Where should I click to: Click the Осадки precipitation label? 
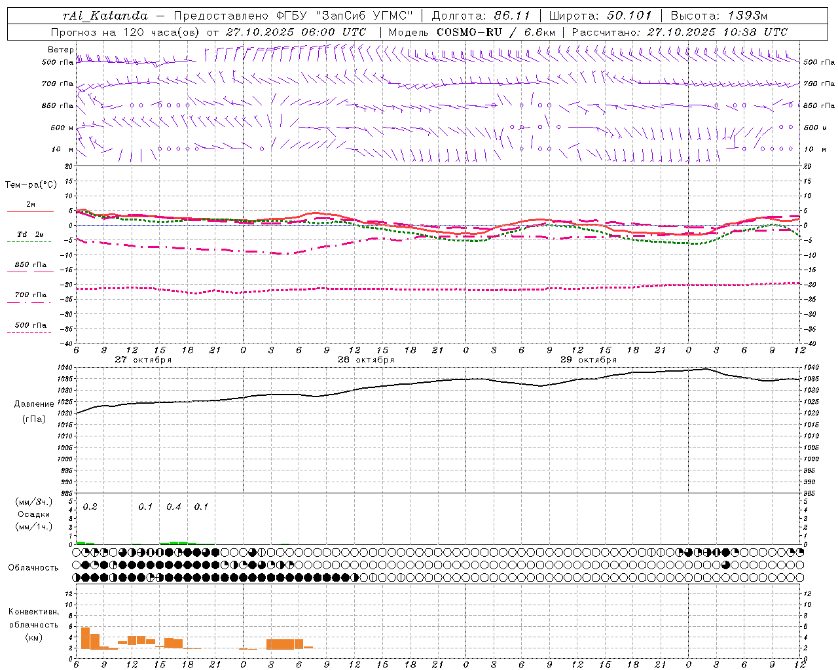pos(34,515)
